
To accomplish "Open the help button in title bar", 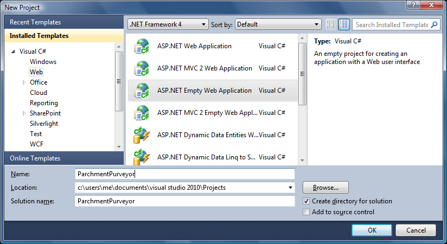I will tap(414, 4).
